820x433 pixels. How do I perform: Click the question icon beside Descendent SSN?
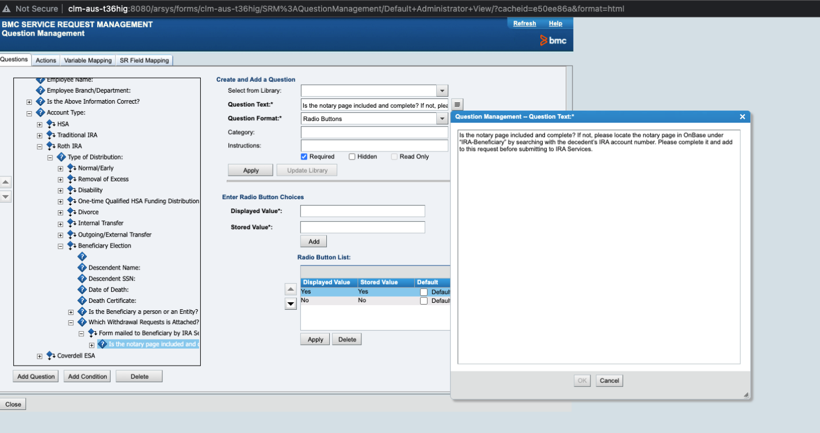pyautogui.click(x=82, y=278)
